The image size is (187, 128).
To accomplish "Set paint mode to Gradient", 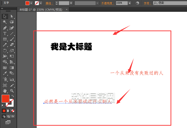I will tap(8, 111).
